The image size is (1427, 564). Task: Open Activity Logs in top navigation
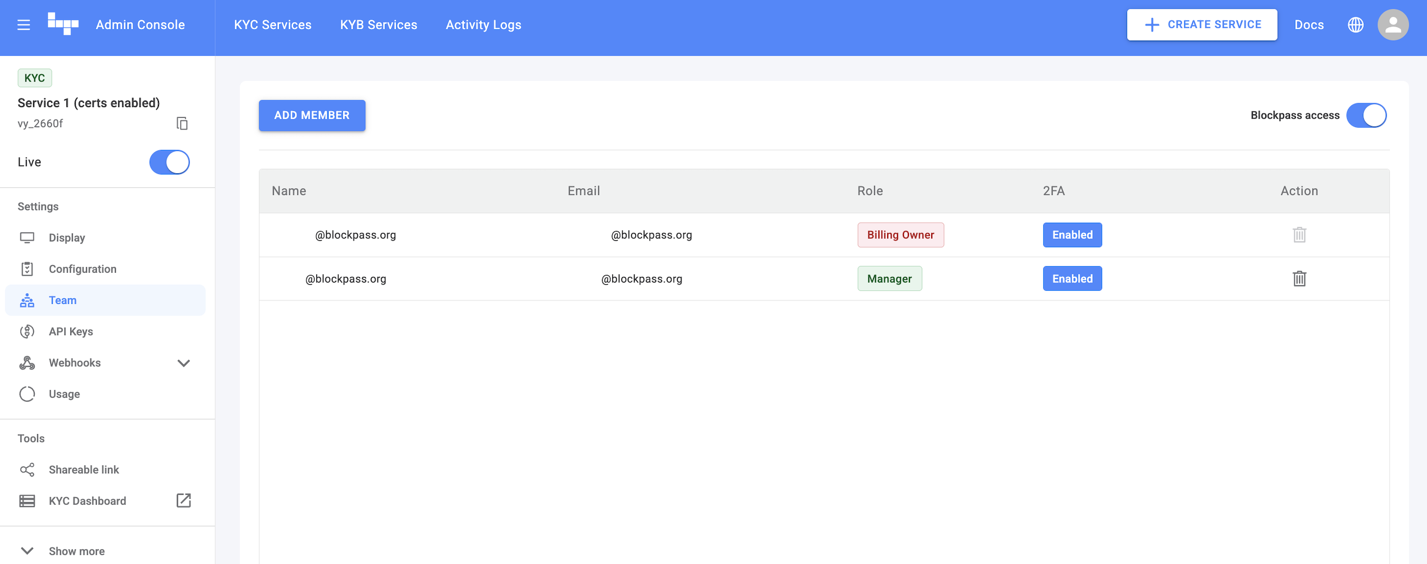[483, 25]
